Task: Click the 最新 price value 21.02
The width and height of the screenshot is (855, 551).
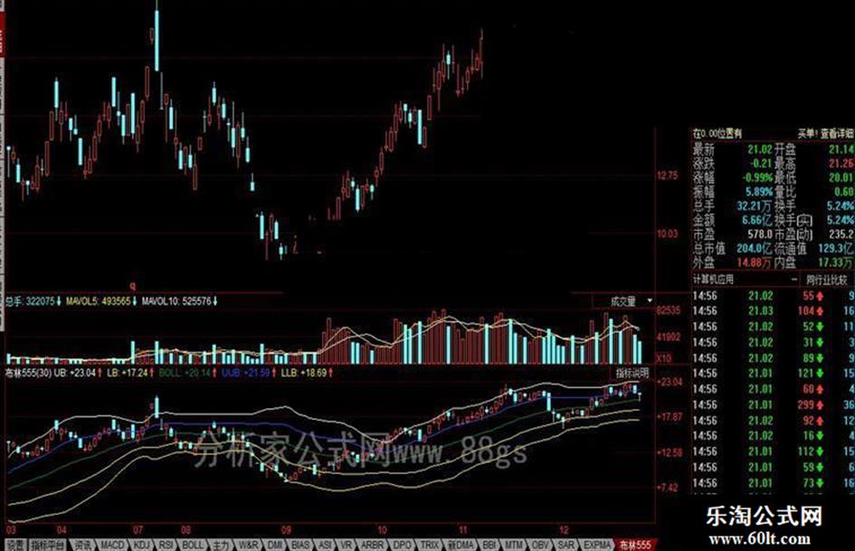Action: point(760,149)
